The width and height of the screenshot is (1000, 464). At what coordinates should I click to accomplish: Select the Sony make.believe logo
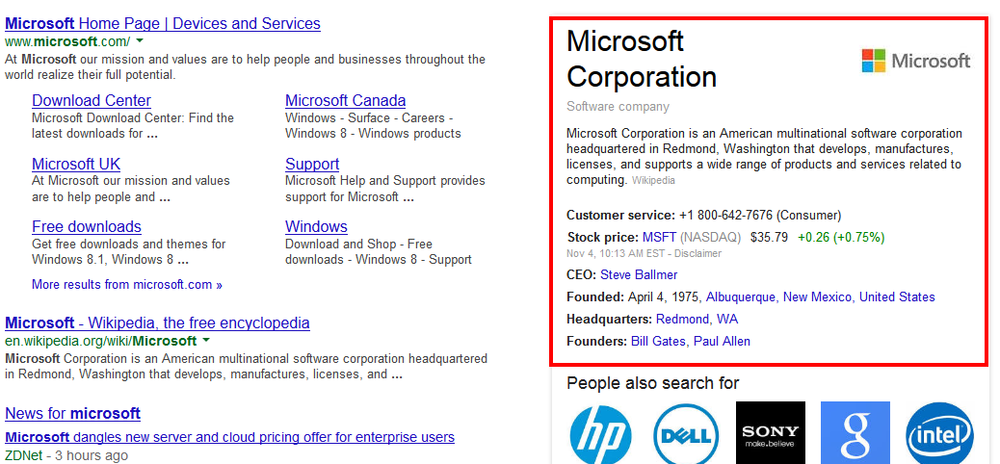point(771,433)
